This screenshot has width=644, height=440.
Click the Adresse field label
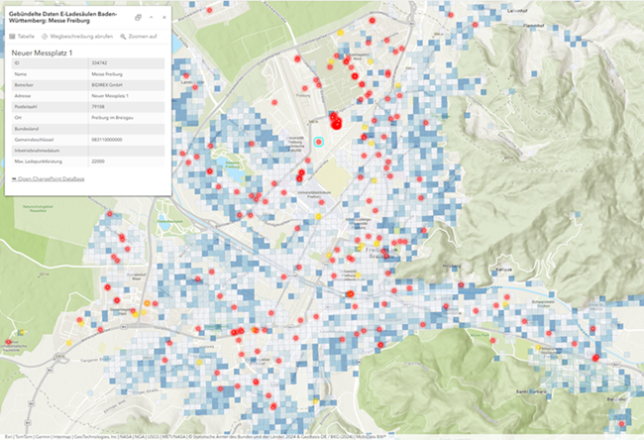click(23, 96)
